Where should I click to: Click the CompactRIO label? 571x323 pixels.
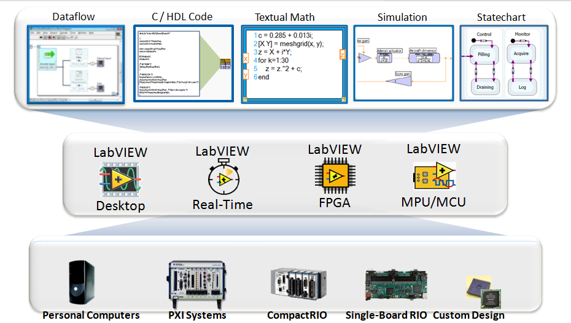(297, 316)
